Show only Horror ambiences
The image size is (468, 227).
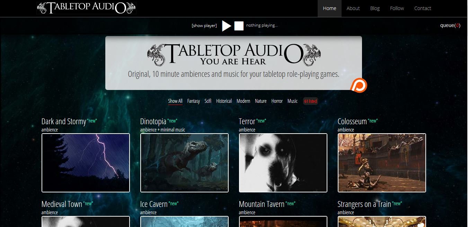(x=277, y=101)
